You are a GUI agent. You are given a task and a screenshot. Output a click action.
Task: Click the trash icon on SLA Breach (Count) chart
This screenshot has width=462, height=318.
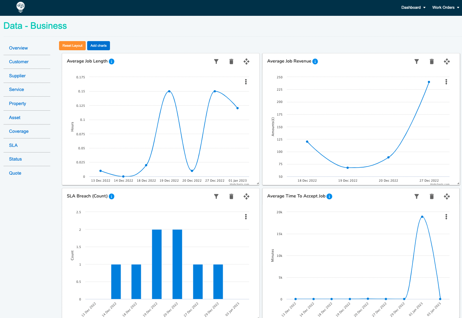tap(231, 196)
